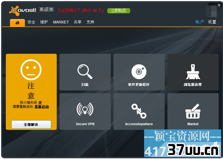The image size is (223, 159).
Task: Click the avast! logo
Action: (23, 11)
